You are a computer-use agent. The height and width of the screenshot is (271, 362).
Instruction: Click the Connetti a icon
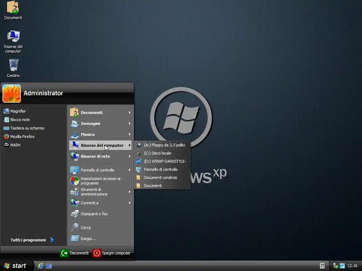[x=75, y=203]
